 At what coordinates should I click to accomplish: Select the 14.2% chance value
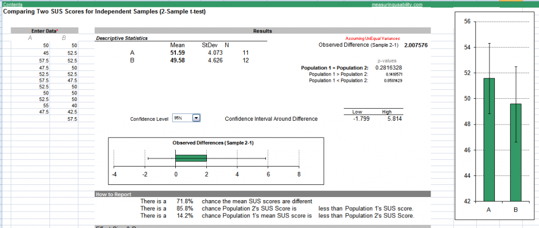click(185, 216)
